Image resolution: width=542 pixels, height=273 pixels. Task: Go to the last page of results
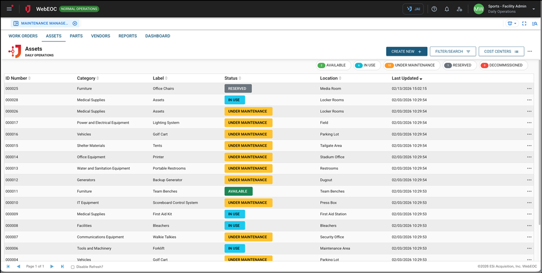coord(62,267)
